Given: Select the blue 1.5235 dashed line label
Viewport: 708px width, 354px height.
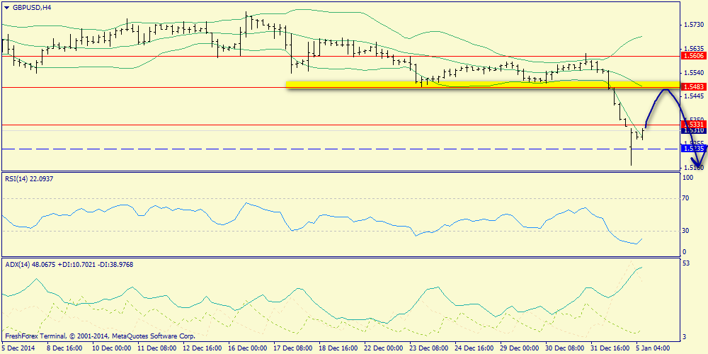Looking at the screenshot, I should click(692, 149).
